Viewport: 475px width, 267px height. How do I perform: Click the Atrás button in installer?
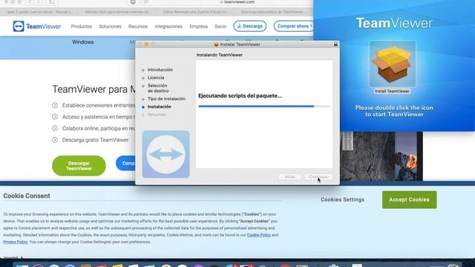click(290, 177)
